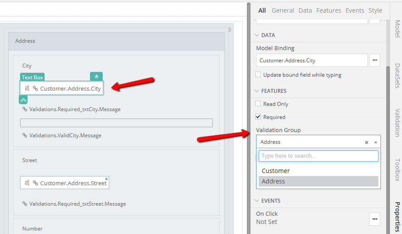Viewport: 402px width, 234px height.
Task: Click the link icon beside Validations.Required_txtStreet.Message
Action: click(25, 204)
